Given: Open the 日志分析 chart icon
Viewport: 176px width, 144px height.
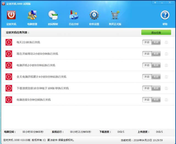Looking at the screenshot, I should tap(74, 15).
